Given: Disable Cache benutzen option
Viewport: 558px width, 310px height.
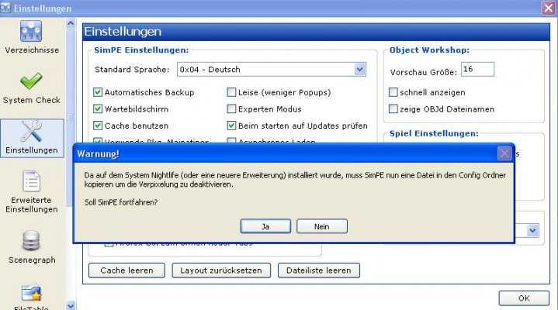Looking at the screenshot, I should pyautogui.click(x=98, y=126).
